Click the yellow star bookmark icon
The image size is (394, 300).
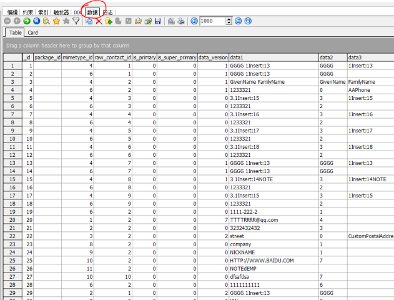click(56, 21)
